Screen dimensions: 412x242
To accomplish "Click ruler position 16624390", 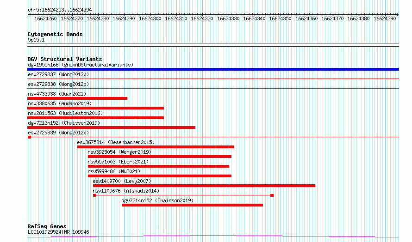I will (385, 18).
